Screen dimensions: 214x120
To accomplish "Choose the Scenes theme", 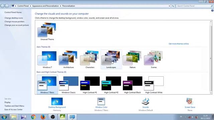I will pos(154,60).
